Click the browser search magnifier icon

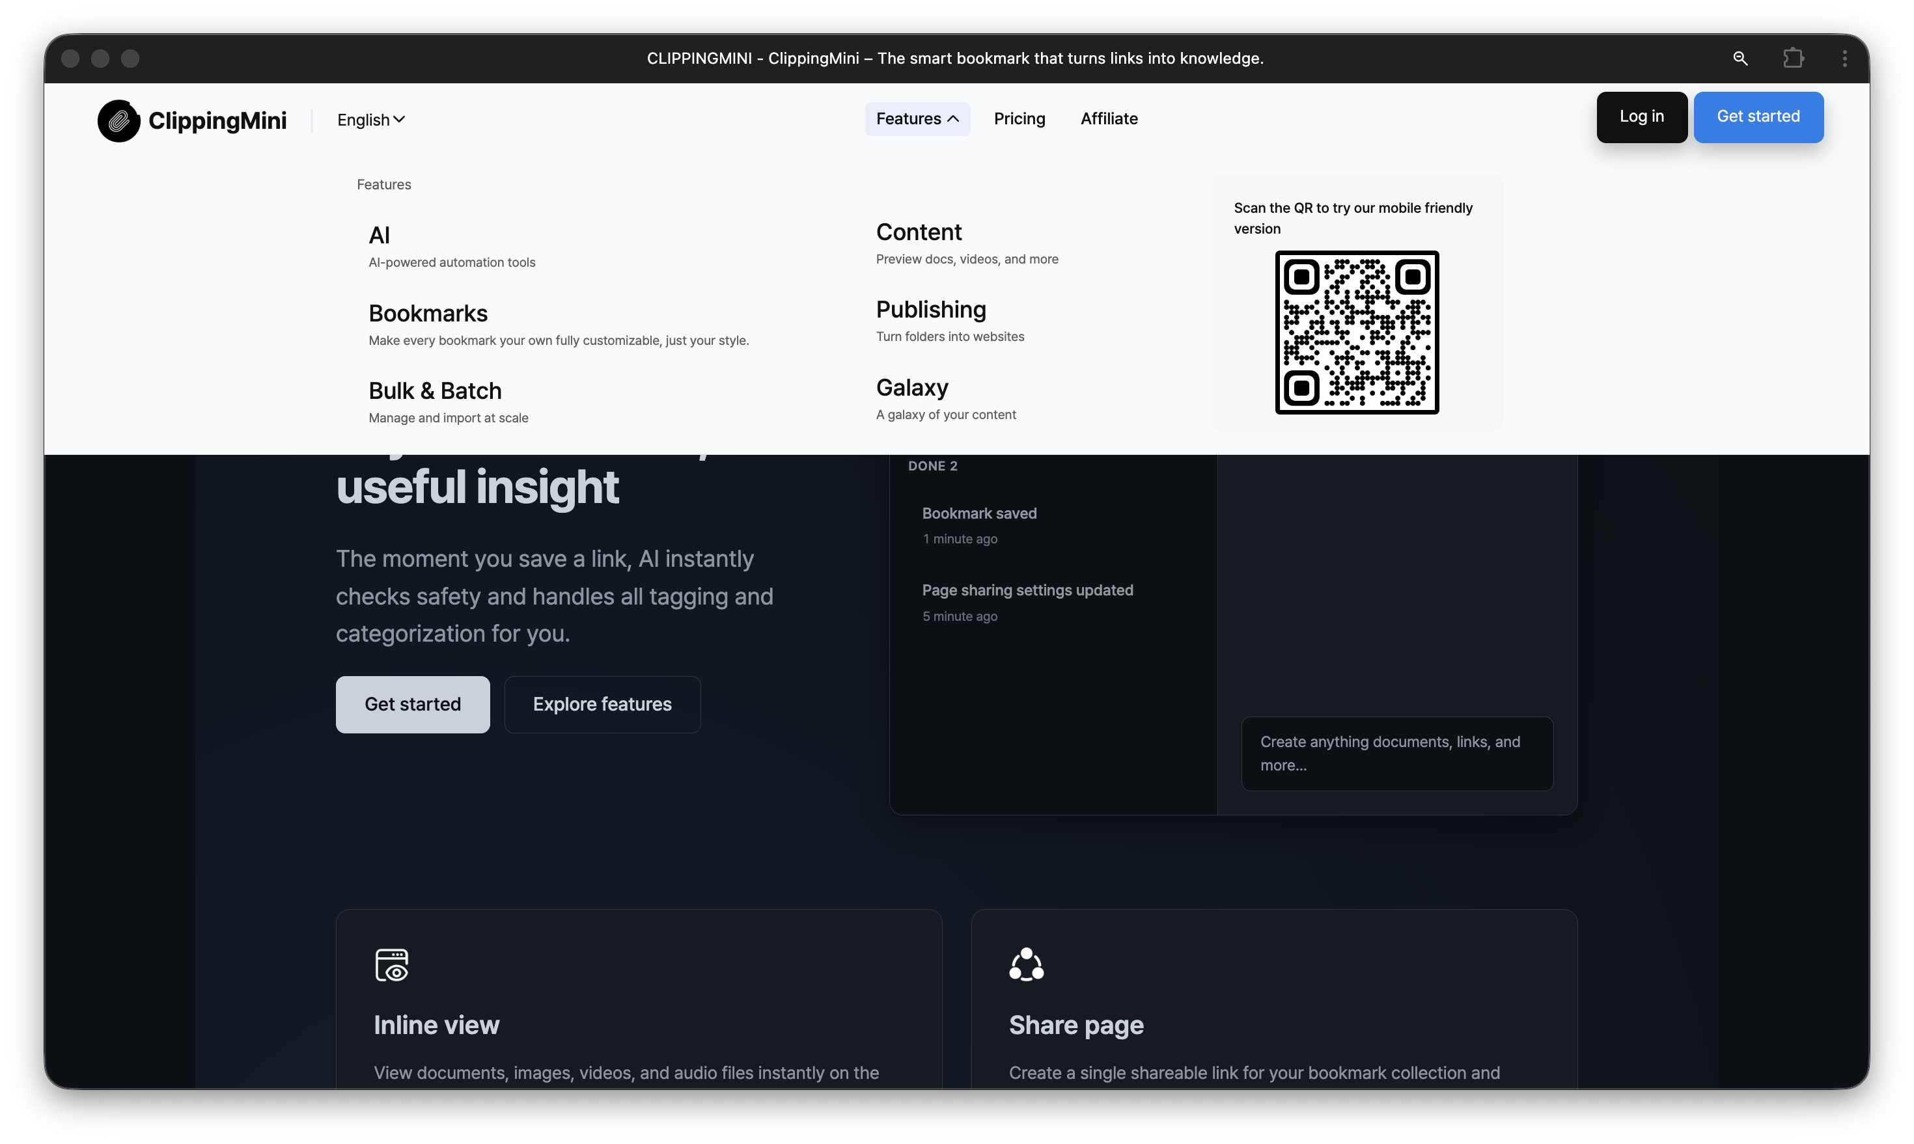tap(1740, 59)
